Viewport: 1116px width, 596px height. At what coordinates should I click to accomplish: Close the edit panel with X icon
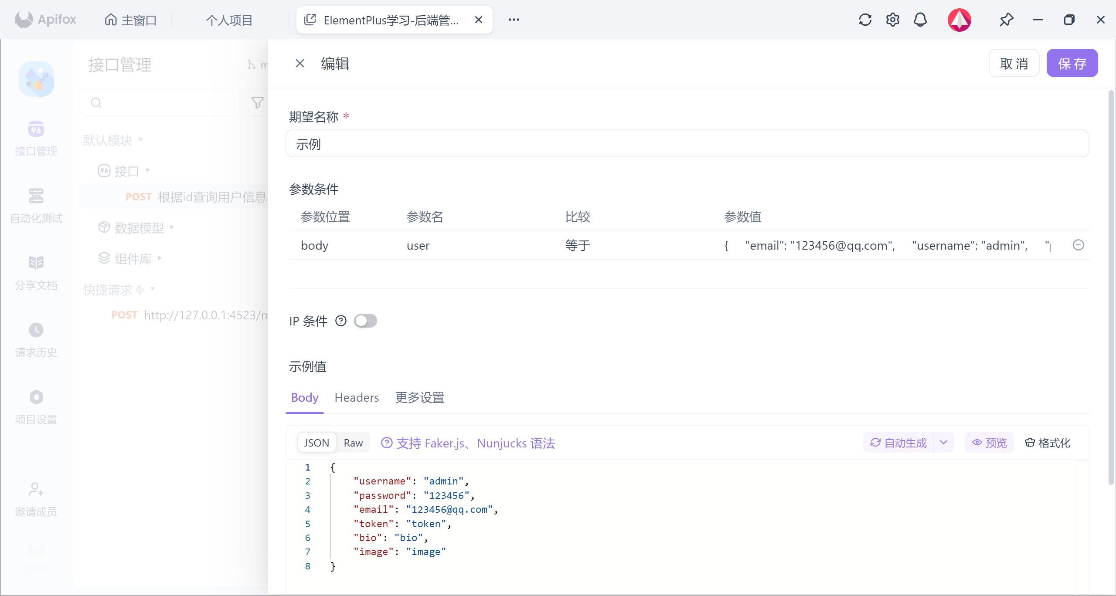pos(299,64)
